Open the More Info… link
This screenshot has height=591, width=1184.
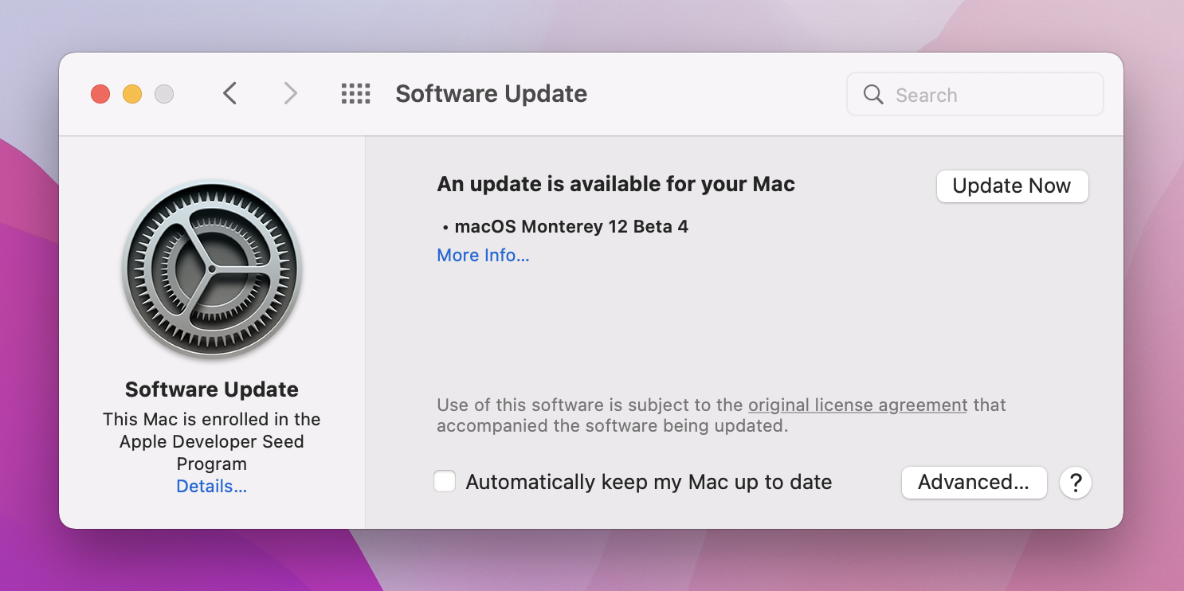483,256
